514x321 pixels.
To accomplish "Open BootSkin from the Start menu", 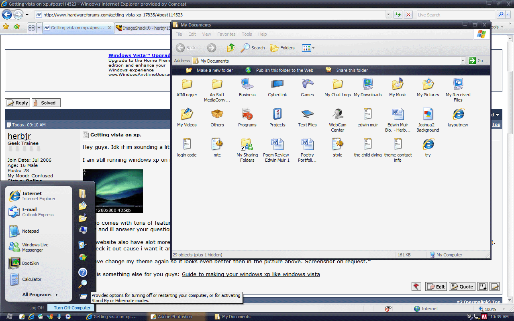I will pyautogui.click(x=24, y=263).
